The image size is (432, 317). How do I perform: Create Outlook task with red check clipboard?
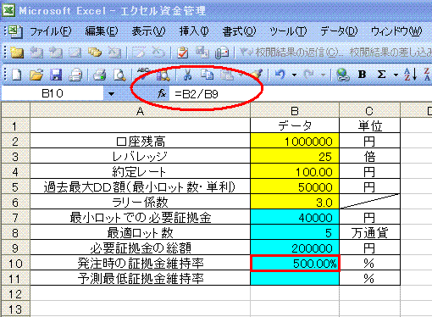183,53
